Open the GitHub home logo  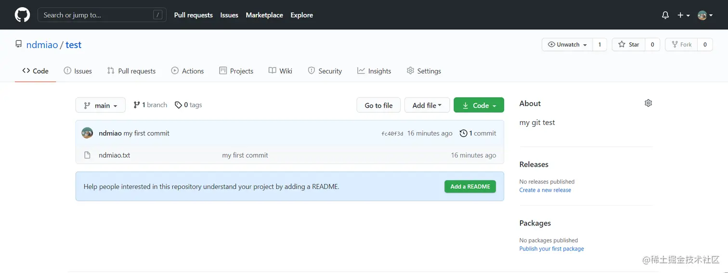[22, 15]
